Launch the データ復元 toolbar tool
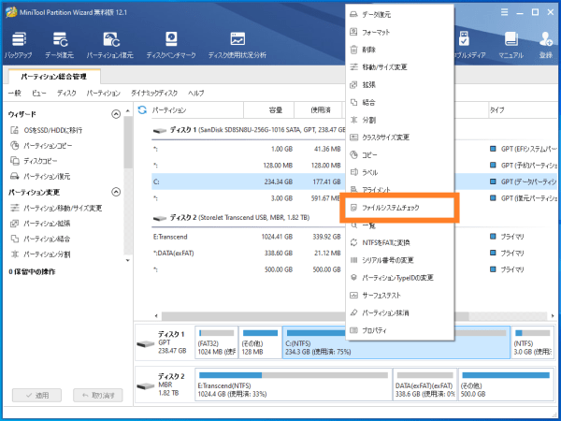This screenshot has height=421, width=561. coord(60,45)
